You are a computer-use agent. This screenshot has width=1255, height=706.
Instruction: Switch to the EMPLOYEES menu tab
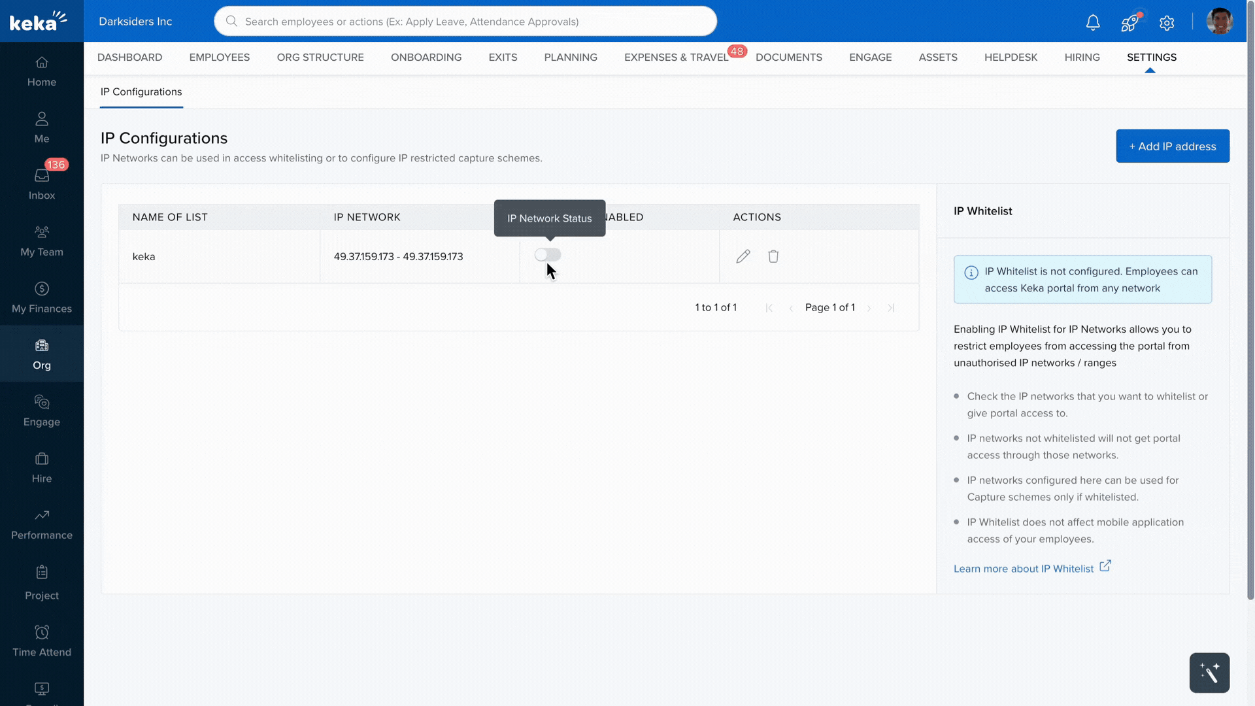(x=220, y=58)
